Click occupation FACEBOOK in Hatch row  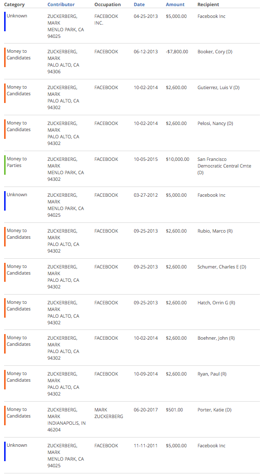[x=106, y=303]
